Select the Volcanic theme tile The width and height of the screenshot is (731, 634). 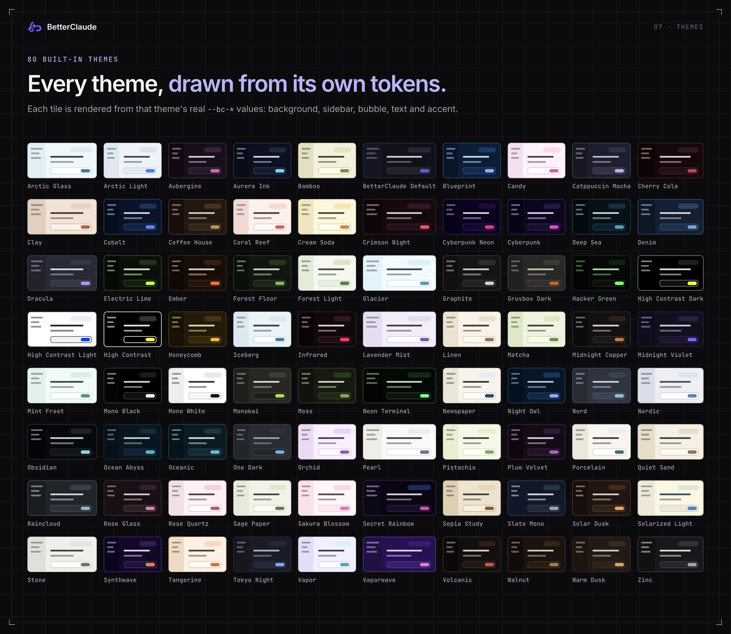(x=472, y=554)
